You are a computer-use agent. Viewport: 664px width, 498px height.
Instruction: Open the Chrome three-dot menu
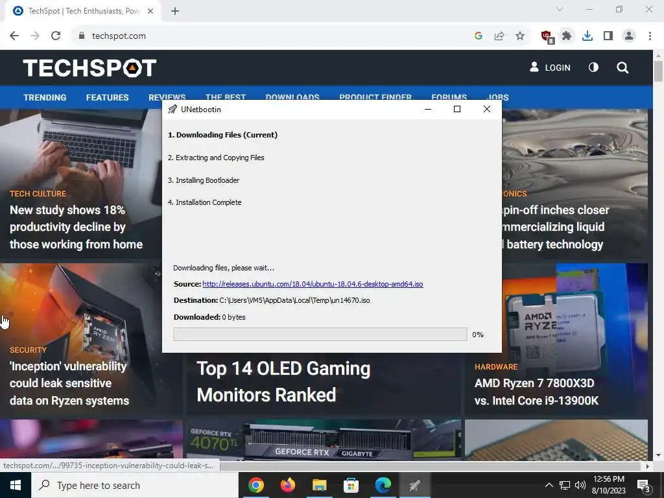click(650, 36)
